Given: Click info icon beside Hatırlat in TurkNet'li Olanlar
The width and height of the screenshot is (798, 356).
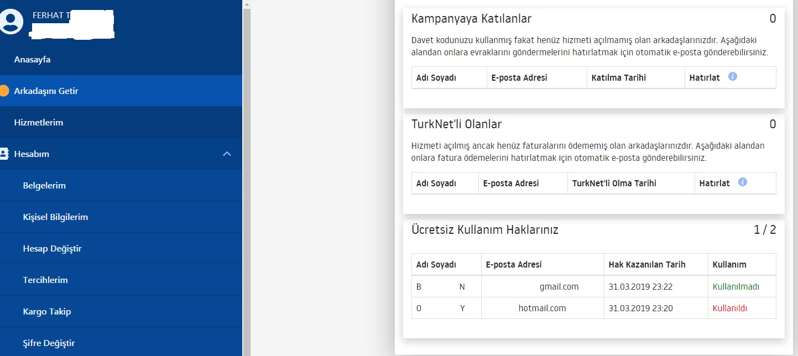Looking at the screenshot, I should tap(743, 182).
